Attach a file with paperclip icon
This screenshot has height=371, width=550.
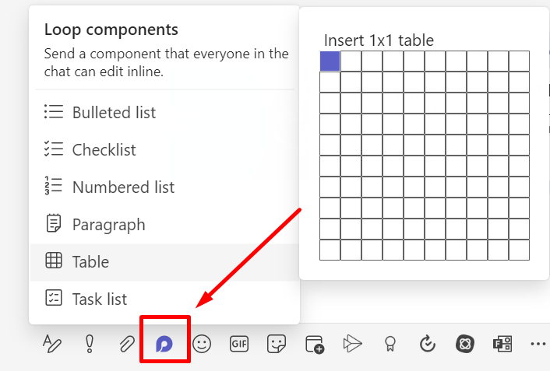click(x=127, y=343)
